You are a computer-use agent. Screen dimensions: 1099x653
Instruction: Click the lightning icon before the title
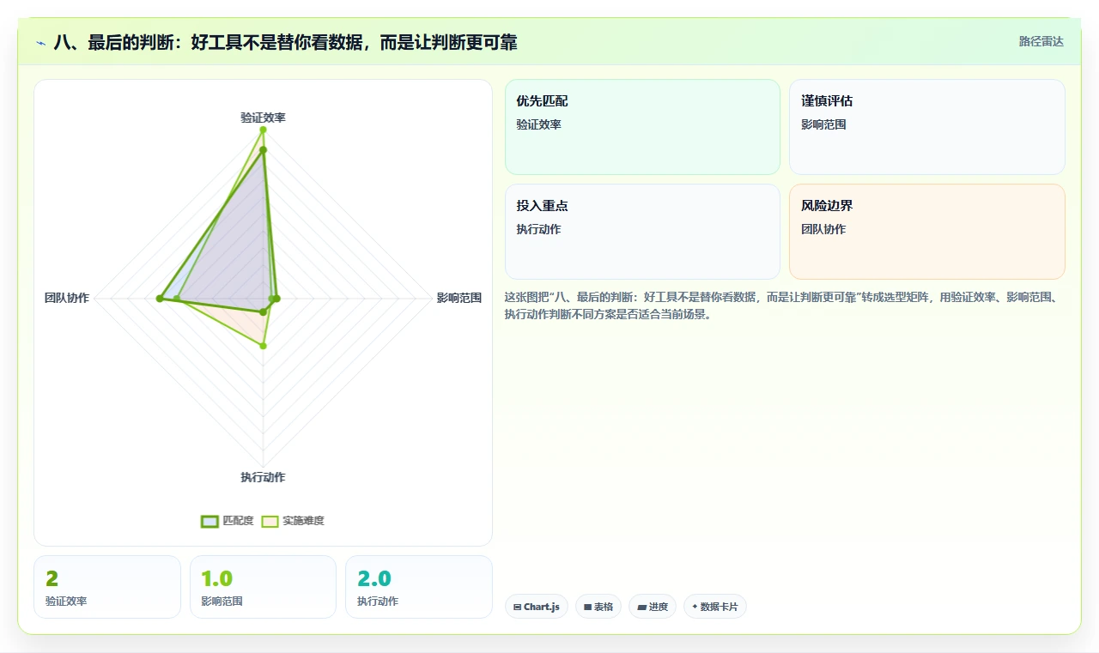[41, 42]
